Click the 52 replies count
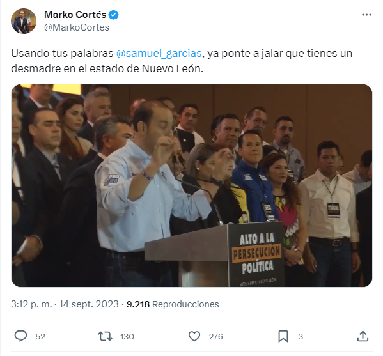The image size is (383, 356). (x=40, y=336)
